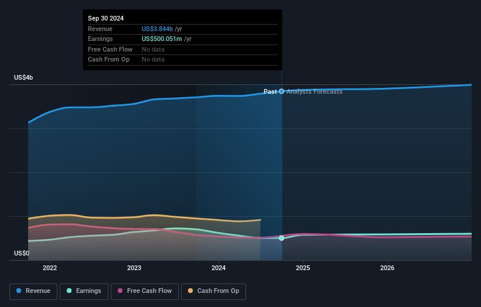
Task: Click the US$4b y-axis label
Action: pos(23,77)
